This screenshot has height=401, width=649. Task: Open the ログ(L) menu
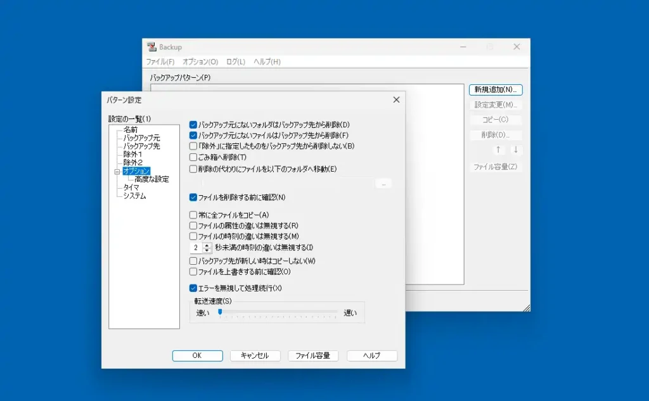235,62
